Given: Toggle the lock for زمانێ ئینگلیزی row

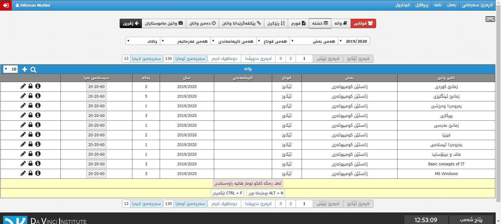Looking at the screenshot, I should pos(30,96).
